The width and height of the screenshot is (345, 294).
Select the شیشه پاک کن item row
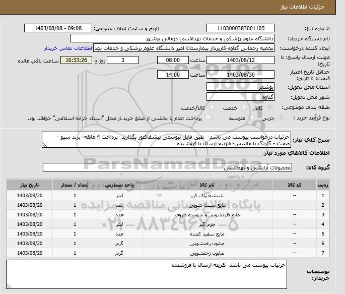168,195
